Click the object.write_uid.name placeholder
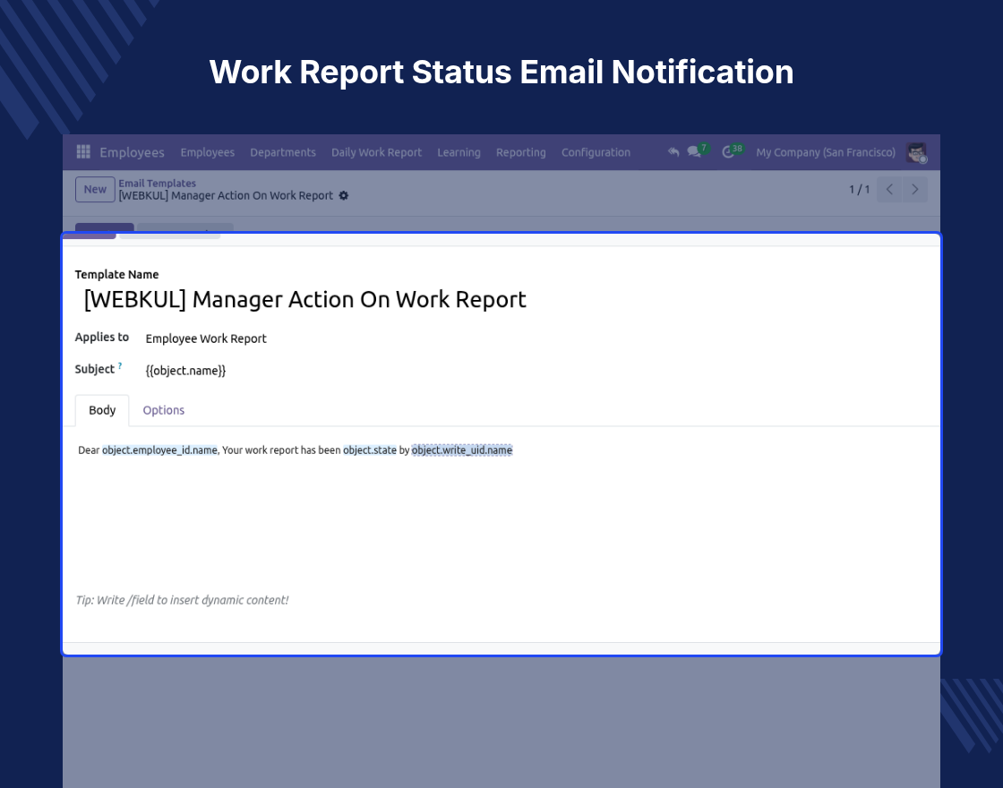Image resolution: width=1003 pixels, height=788 pixels. (x=462, y=450)
